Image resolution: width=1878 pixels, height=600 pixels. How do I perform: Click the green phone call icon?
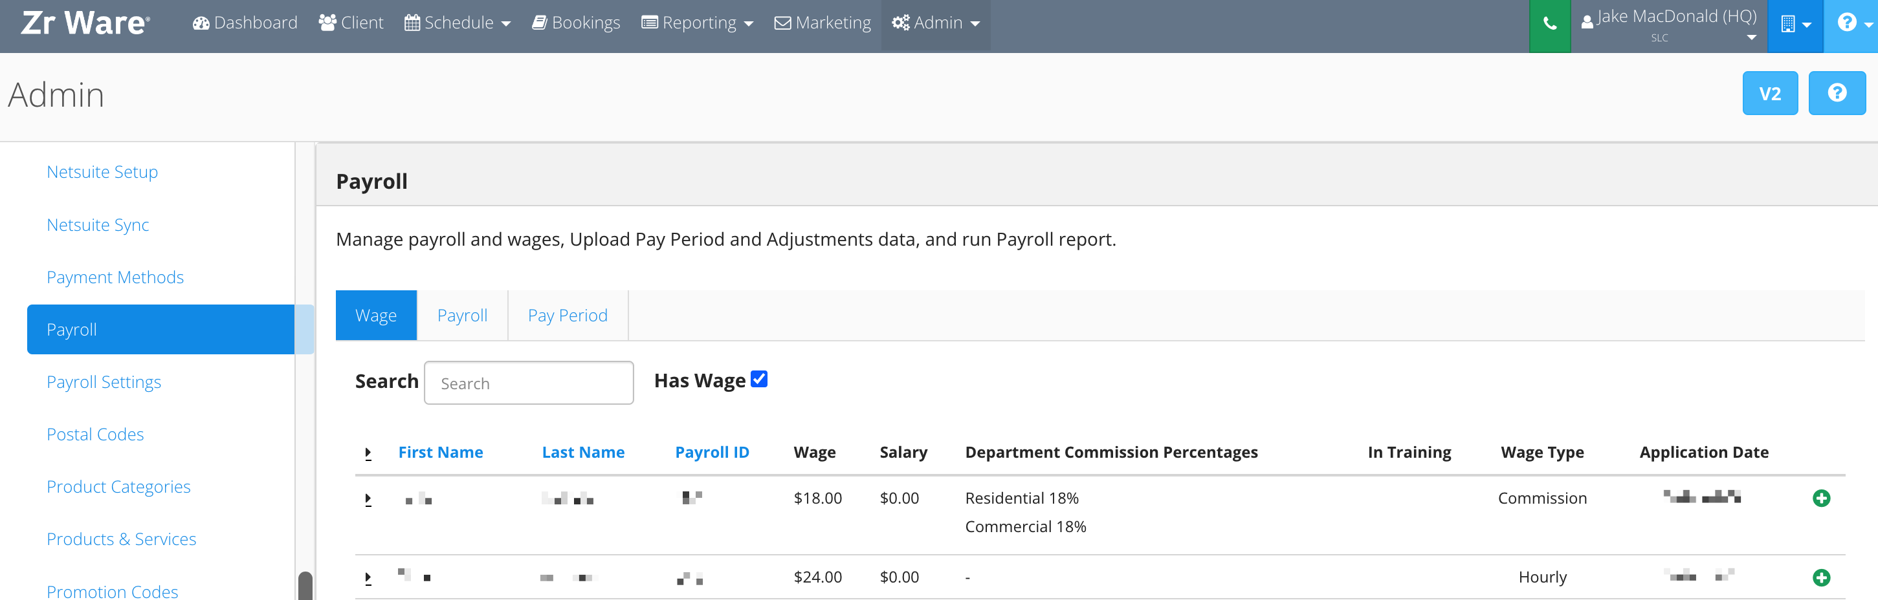(1549, 25)
